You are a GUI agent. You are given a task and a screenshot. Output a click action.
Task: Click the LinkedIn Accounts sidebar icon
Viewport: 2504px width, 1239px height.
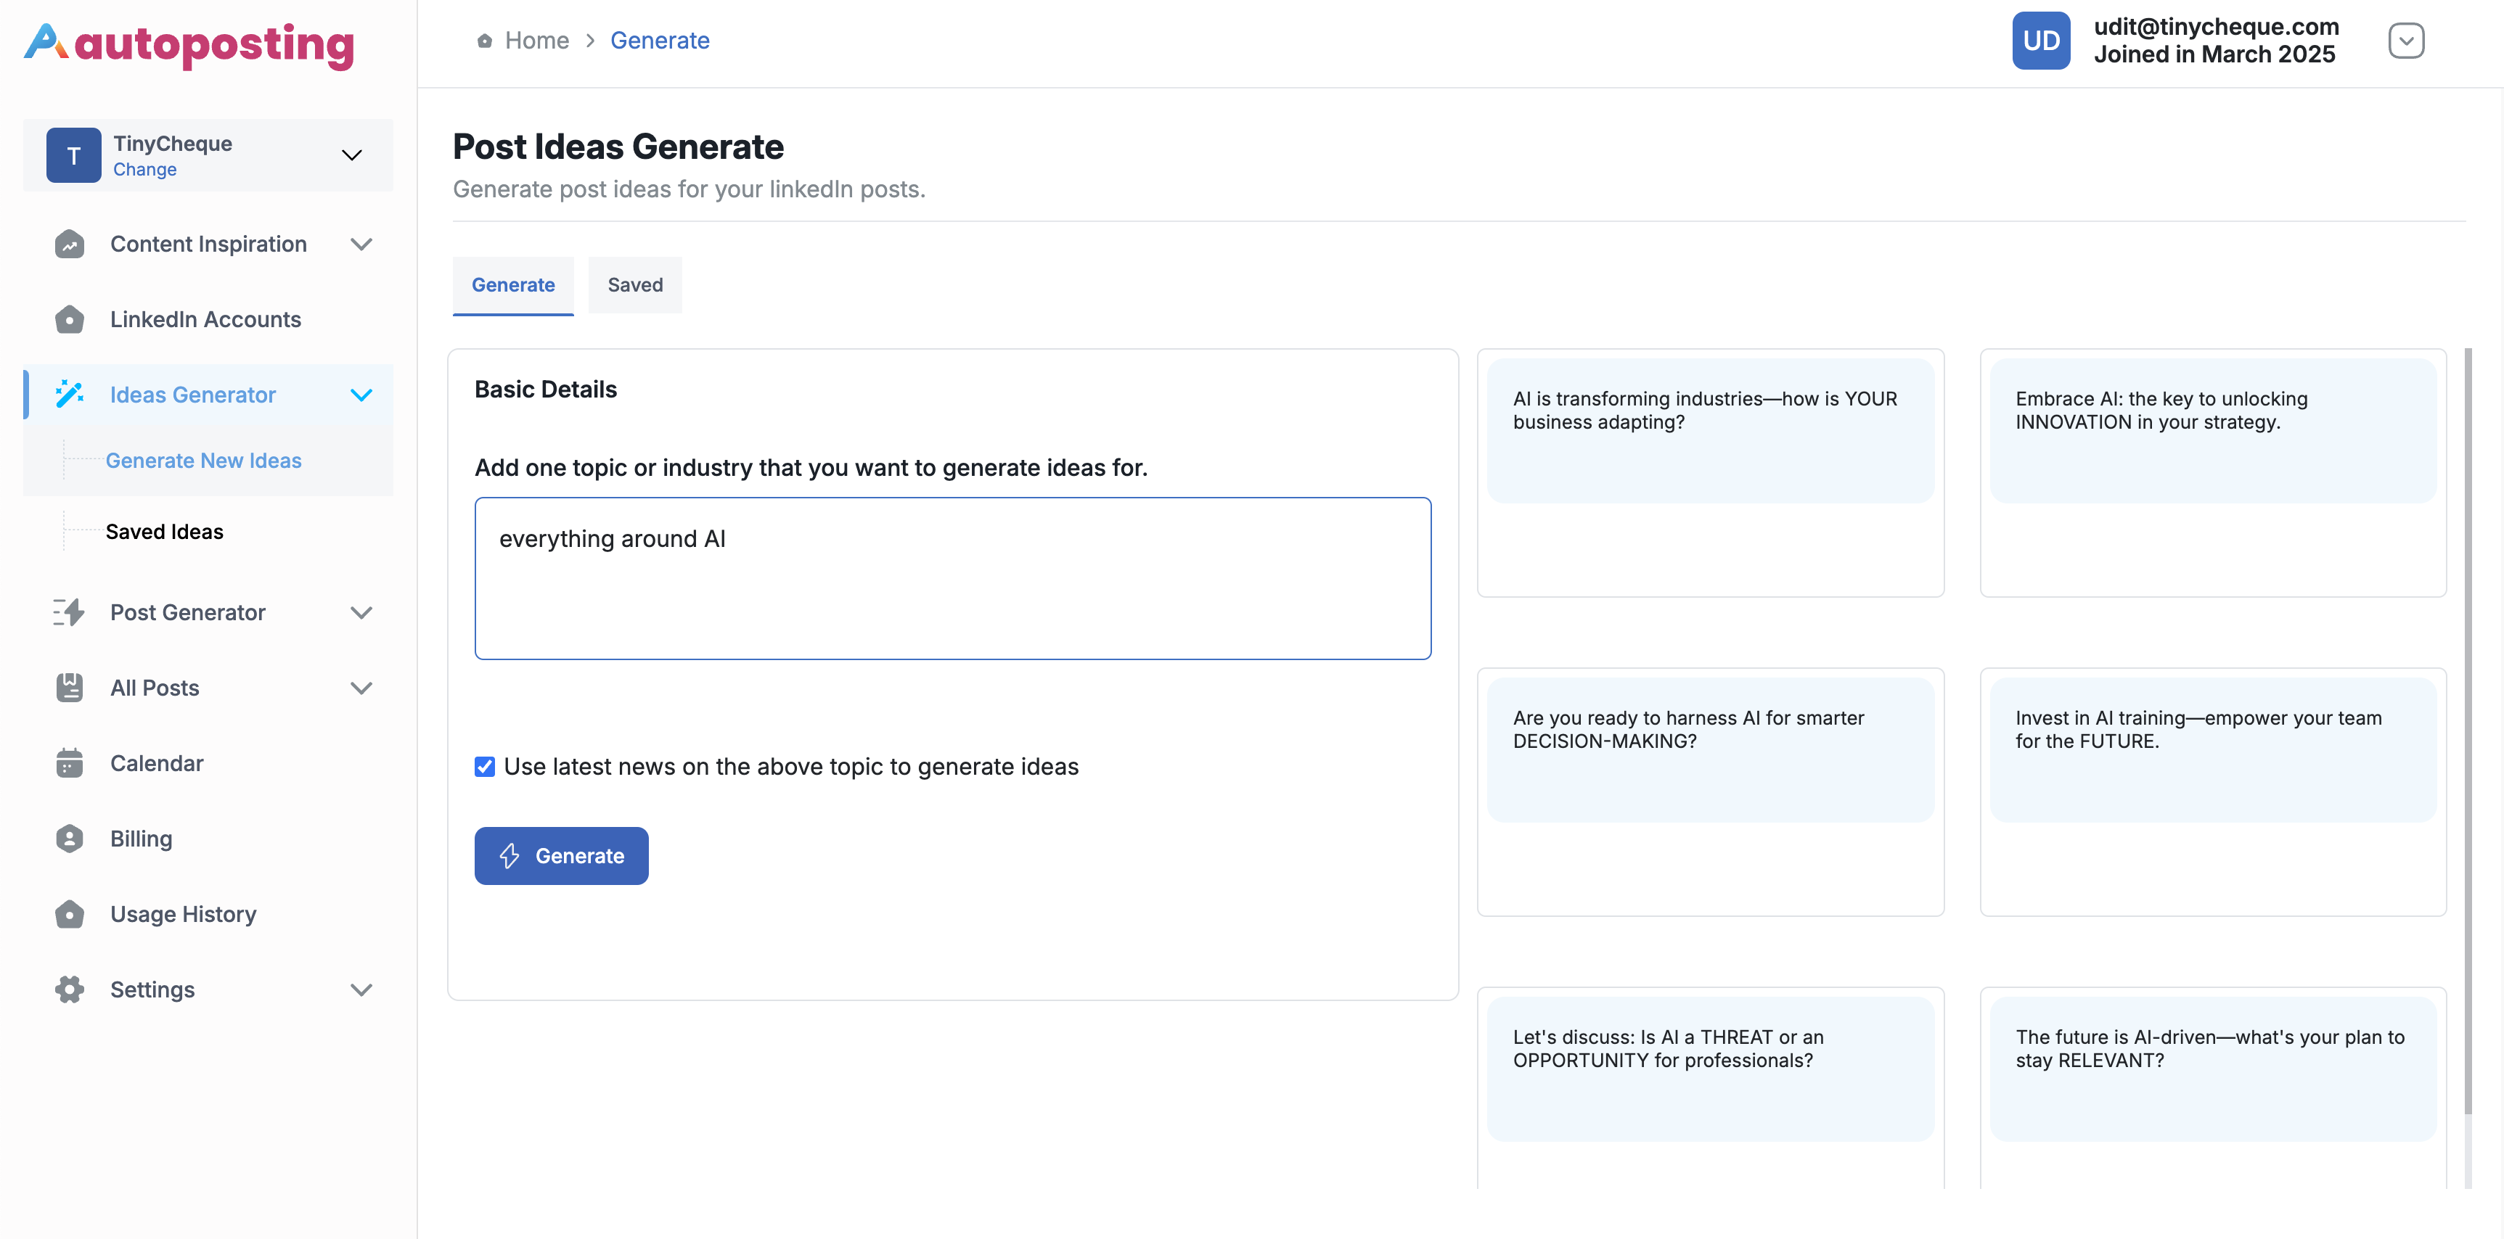(x=69, y=320)
